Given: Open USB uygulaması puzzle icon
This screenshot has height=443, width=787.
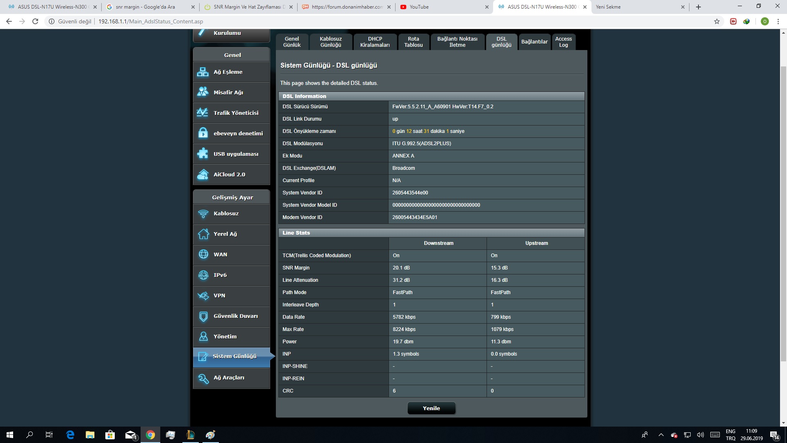Looking at the screenshot, I should click(x=203, y=154).
